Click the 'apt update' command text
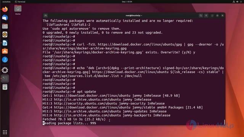This screenshot has width=244, height=137. (87, 92)
